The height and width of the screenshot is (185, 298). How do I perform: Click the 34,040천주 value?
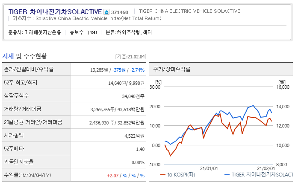pos(133,96)
